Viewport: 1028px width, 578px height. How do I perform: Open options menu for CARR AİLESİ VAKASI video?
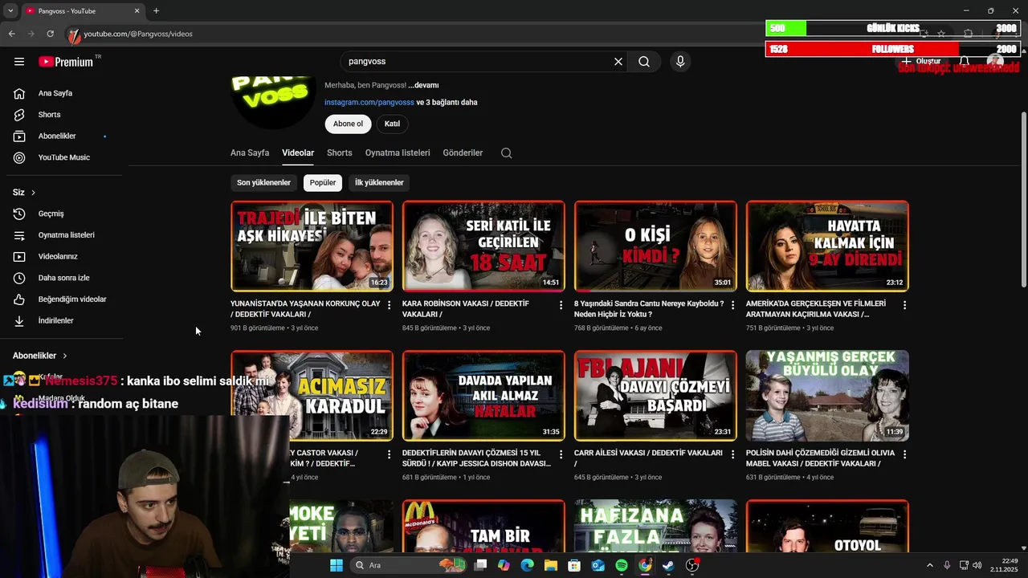(732, 454)
